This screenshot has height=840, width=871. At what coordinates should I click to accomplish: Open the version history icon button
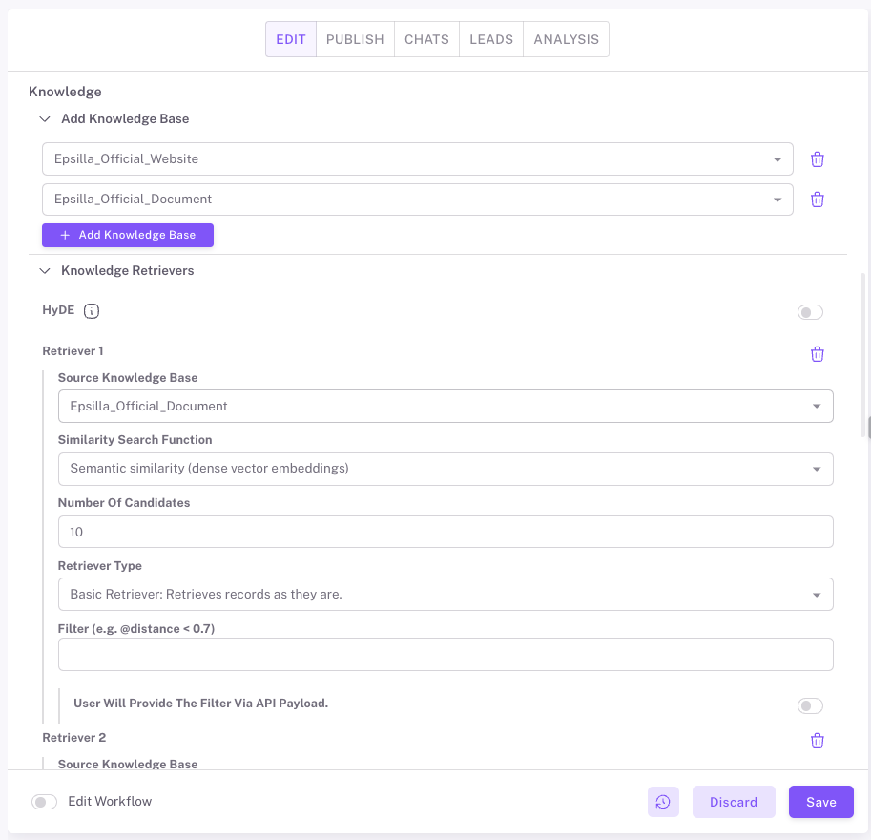point(663,802)
